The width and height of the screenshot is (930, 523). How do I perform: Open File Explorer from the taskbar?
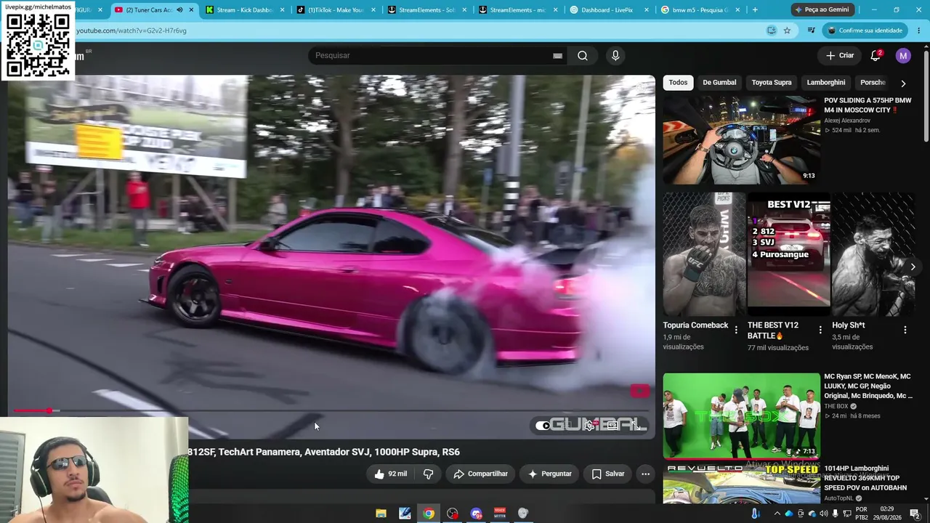coord(381,514)
